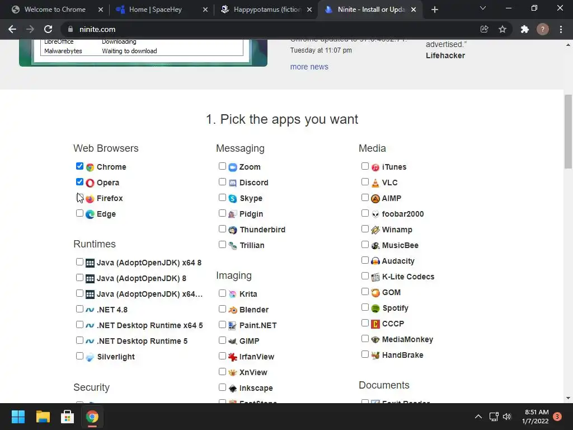Open the tab search dropdown arrow
The width and height of the screenshot is (573, 430).
point(483,8)
